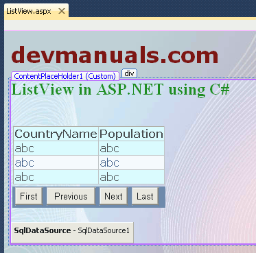Click the ListView in ASP.NET heading
The image size is (256, 253).
point(120,89)
